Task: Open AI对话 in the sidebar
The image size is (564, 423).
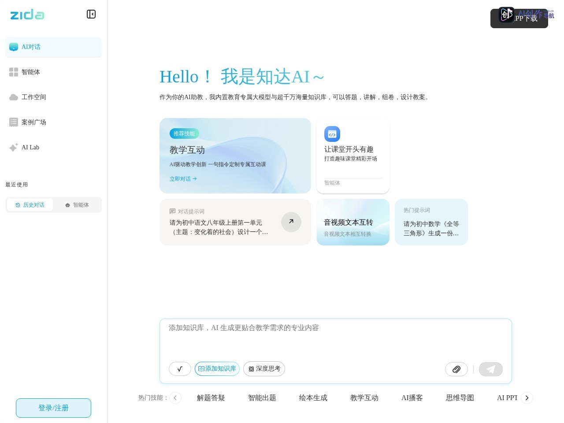Action: [x=53, y=47]
